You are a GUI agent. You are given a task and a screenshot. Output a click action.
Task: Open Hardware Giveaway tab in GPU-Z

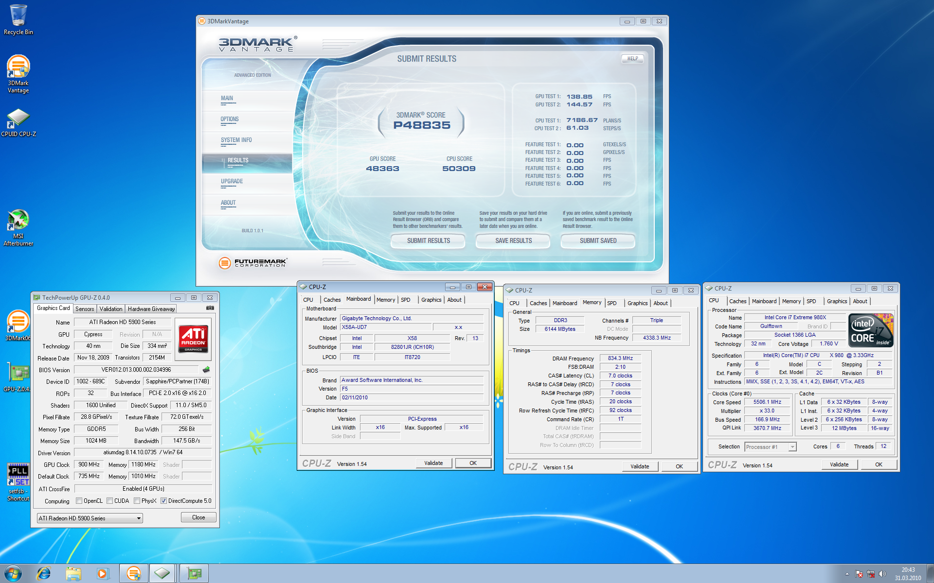click(151, 309)
